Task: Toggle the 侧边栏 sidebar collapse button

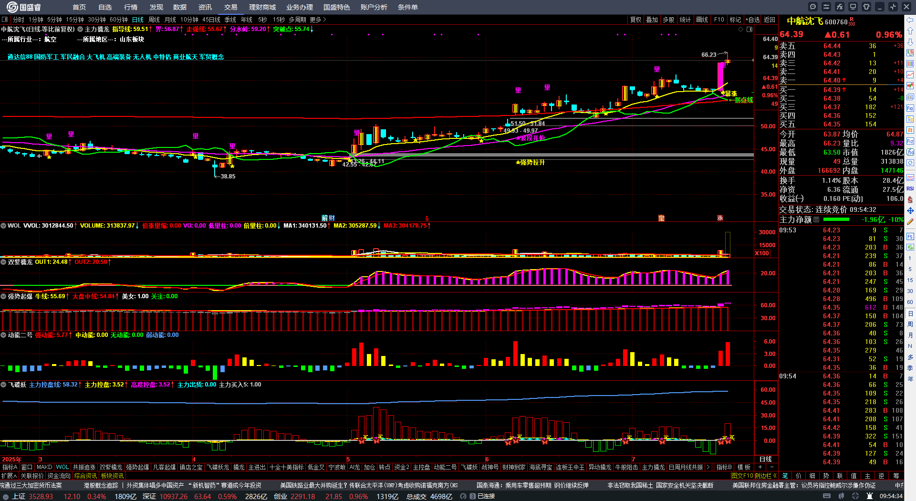Action: click(x=766, y=476)
